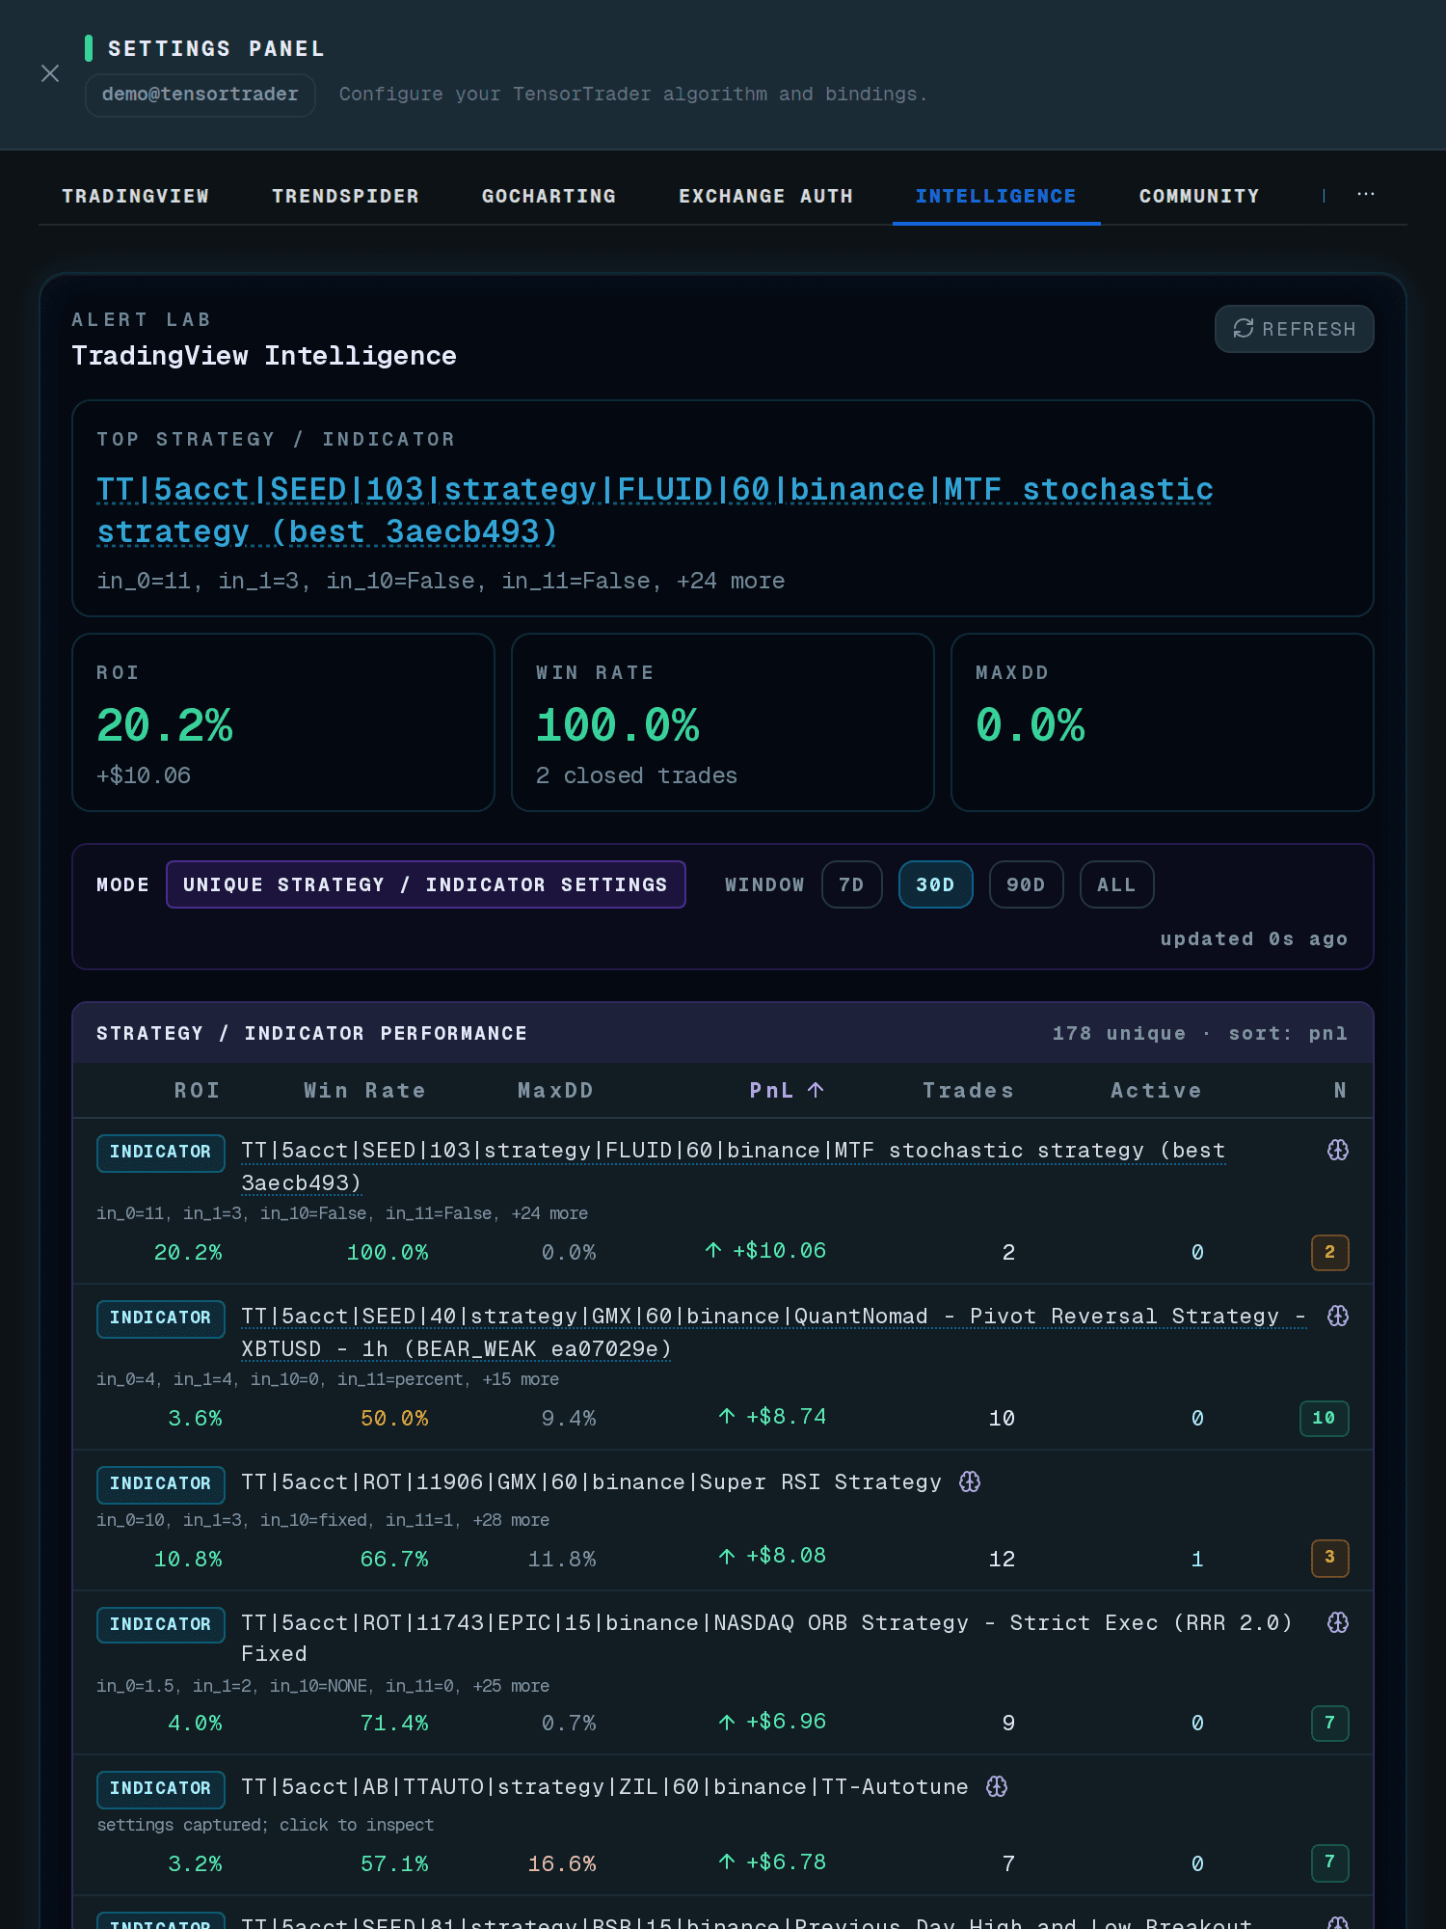
Task: Click the 'updated 0s ago' status text
Action: 1254,938
